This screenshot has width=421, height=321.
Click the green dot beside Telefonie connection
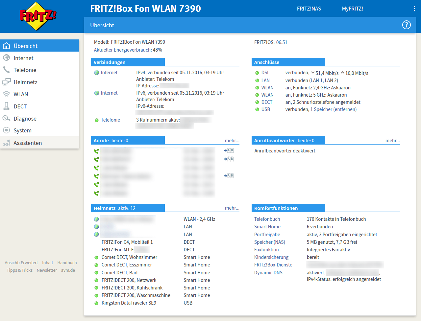click(97, 120)
